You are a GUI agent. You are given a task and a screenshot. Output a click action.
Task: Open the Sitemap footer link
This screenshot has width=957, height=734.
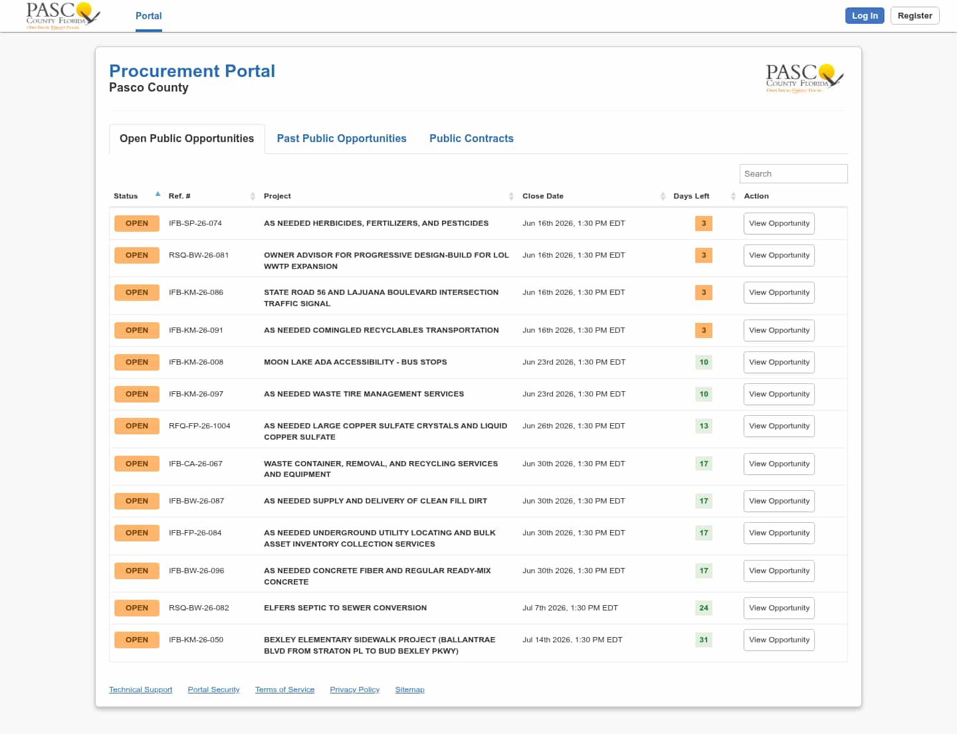pos(409,689)
